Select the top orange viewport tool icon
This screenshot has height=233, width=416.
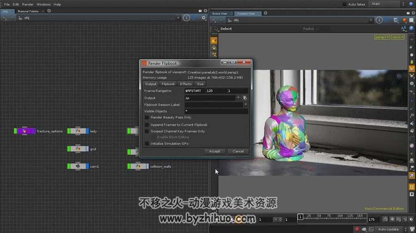(214, 41)
